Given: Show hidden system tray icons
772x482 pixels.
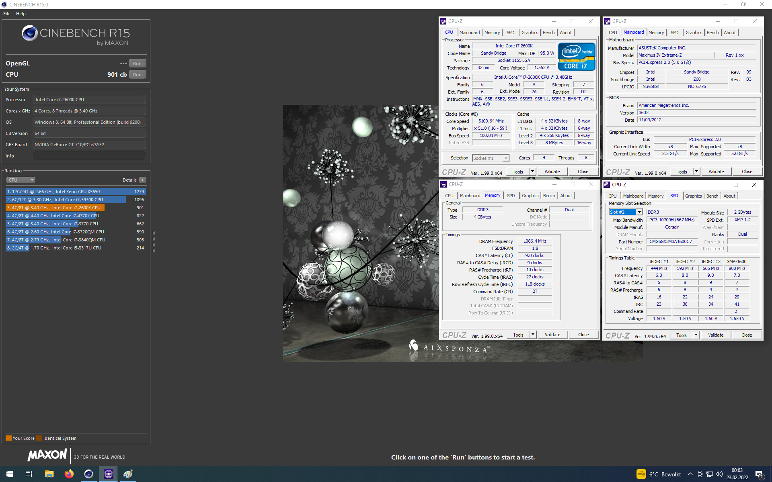Looking at the screenshot, I should (690, 474).
